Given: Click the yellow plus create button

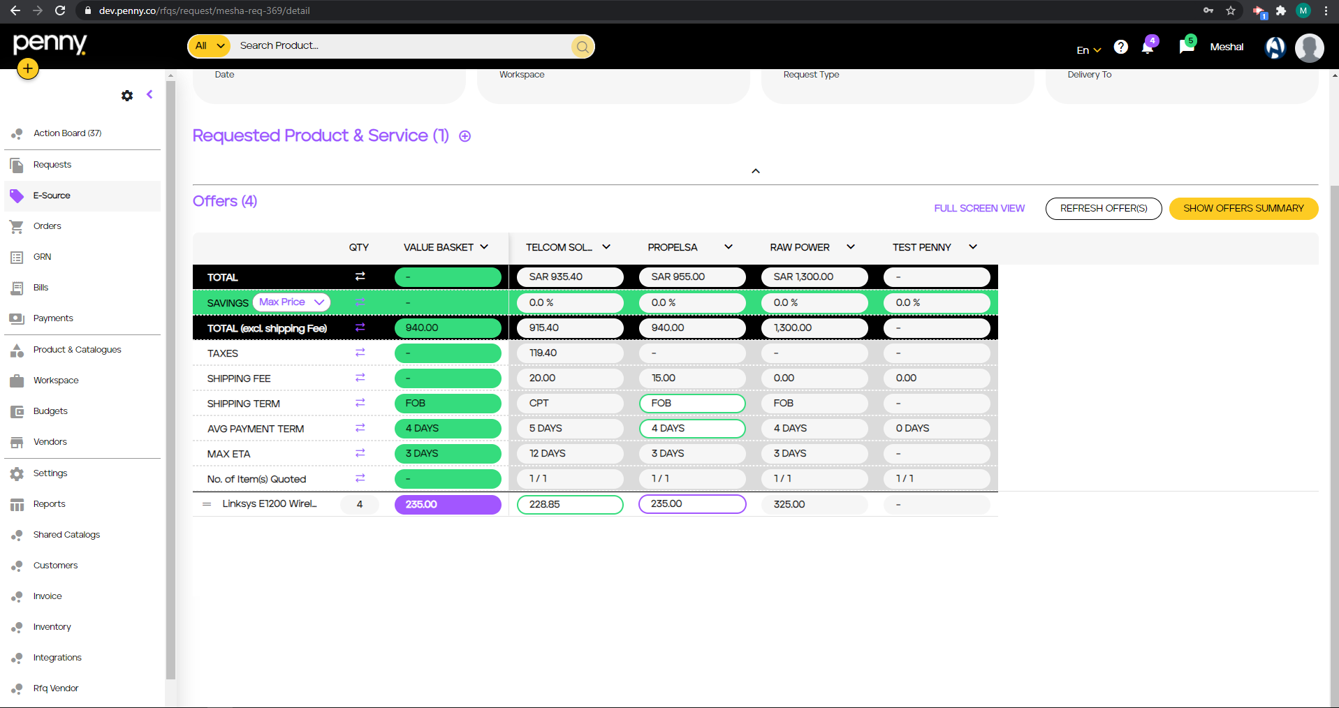Looking at the screenshot, I should tap(28, 68).
